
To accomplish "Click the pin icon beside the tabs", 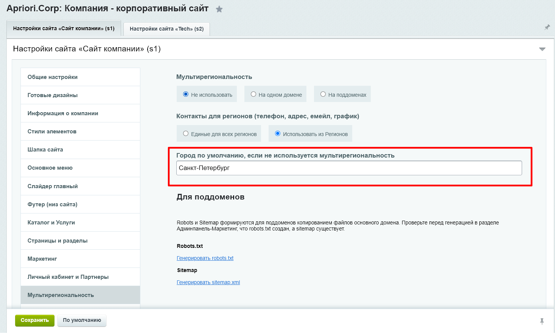I will pos(547,28).
